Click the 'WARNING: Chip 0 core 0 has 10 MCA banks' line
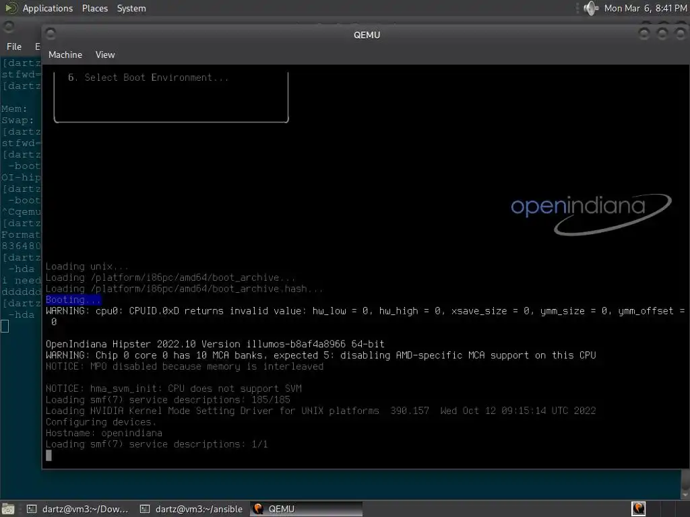Image resolution: width=690 pixels, height=517 pixels. click(x=321, y=355)
